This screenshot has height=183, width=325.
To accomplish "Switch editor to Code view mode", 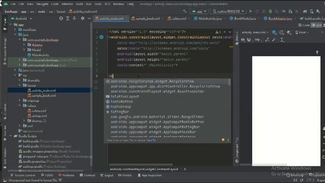I will tap(304, 25).
